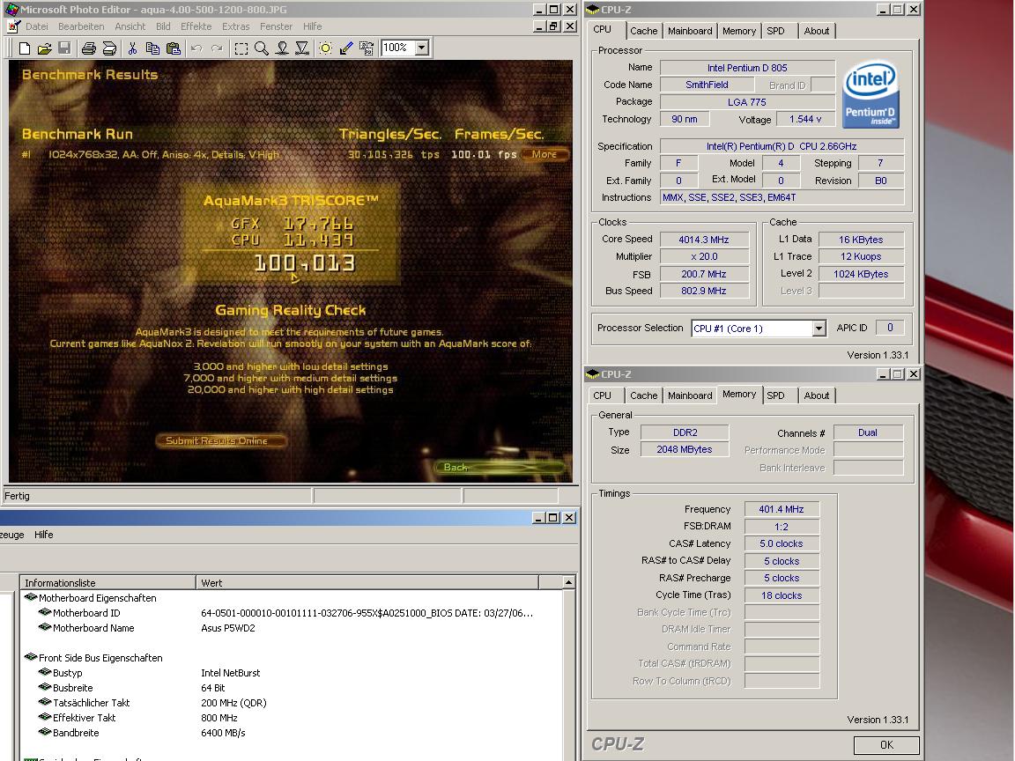Switch to Mainboard tab in top CPU-Z
Image resolution: width=1015 pixels, height=761 pixels.
click(x=690, y=31)
